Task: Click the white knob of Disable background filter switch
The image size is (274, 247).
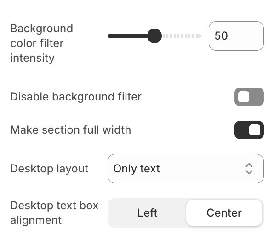Action: pos(244,97)
